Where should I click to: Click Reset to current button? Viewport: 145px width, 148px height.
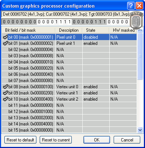[56, 140]
